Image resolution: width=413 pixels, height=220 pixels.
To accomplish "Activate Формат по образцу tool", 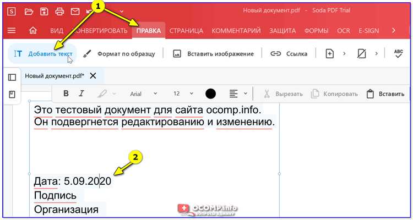I will pyautogui.click(x=119, y=54).
